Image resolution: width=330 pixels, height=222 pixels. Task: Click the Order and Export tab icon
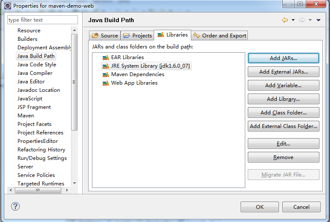[196, 35]
